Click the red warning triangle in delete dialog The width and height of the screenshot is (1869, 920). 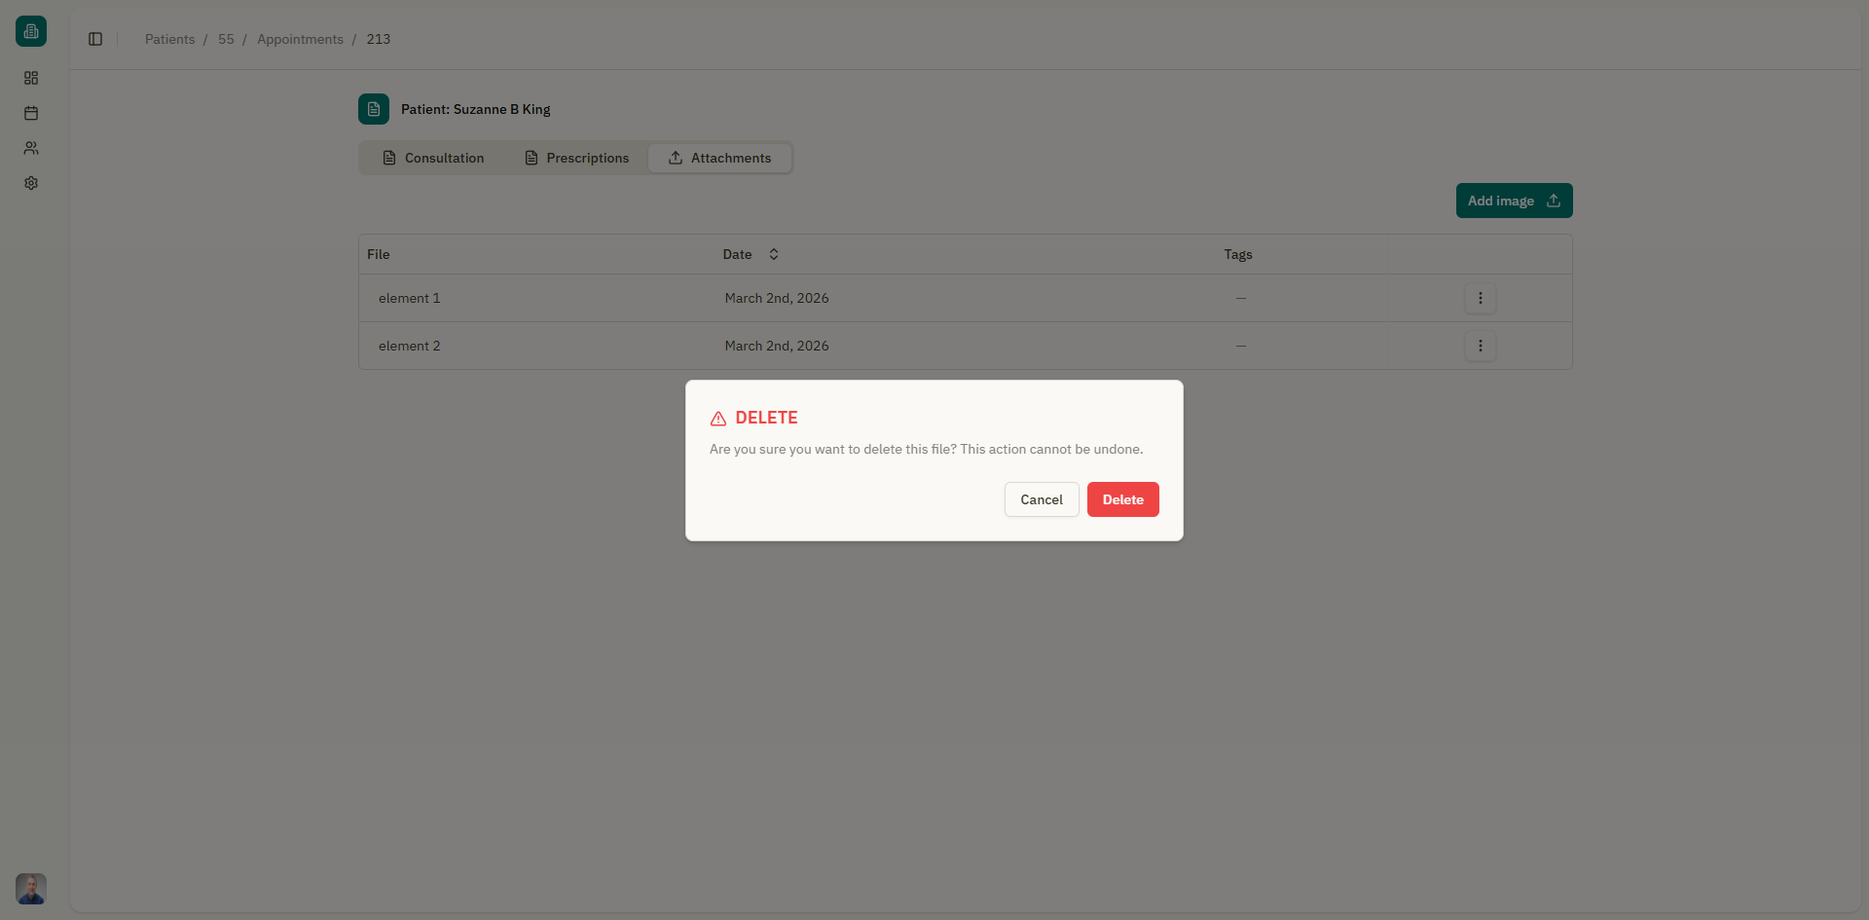click(x=719, y=419)
